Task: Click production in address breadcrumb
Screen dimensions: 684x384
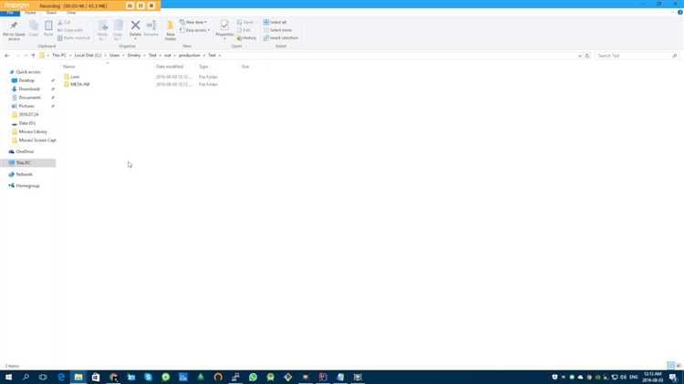Action: click(190, 56)
